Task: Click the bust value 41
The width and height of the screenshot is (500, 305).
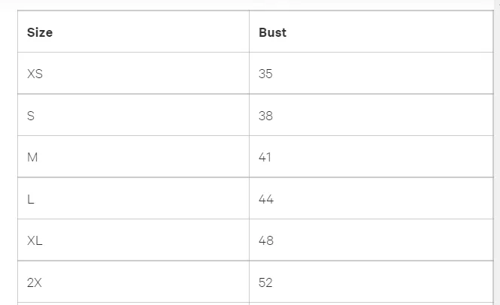Action: [265, 157]
